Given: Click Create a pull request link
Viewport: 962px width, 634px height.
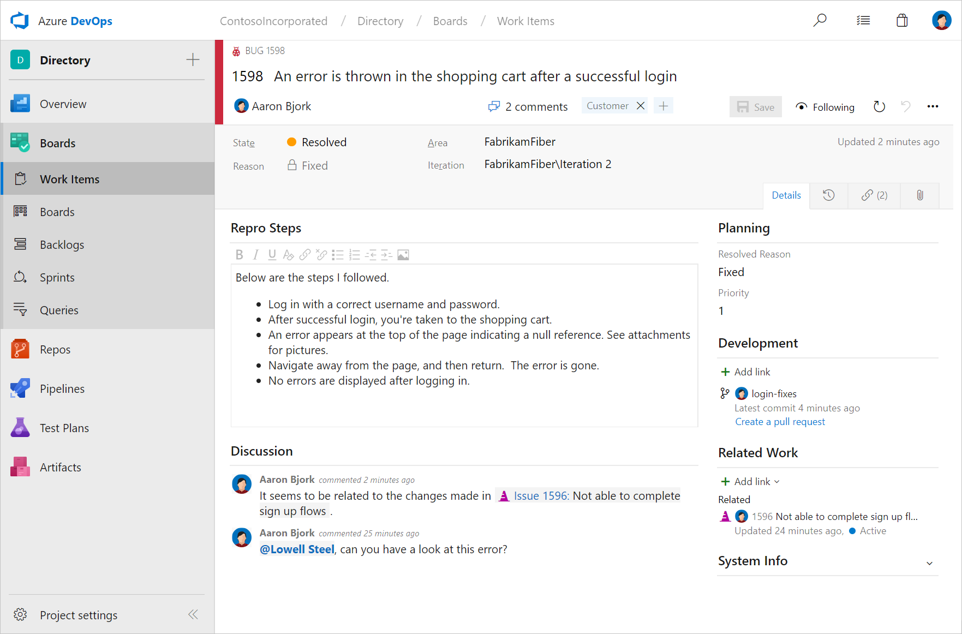Looking at the screenshot, I should pyautogui.click(x=780, y=422).
